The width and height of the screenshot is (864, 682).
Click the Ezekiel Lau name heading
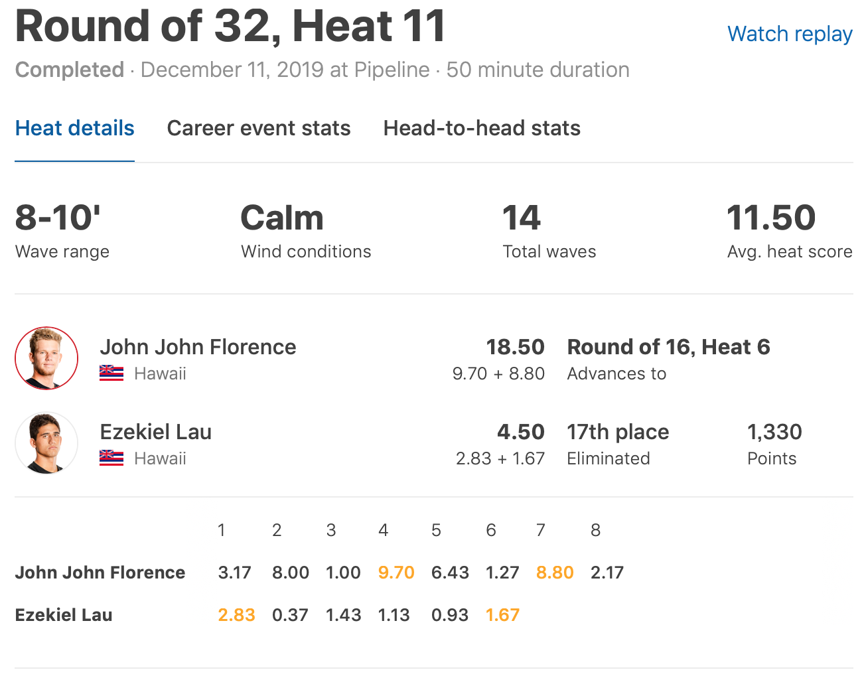[156, 432]
